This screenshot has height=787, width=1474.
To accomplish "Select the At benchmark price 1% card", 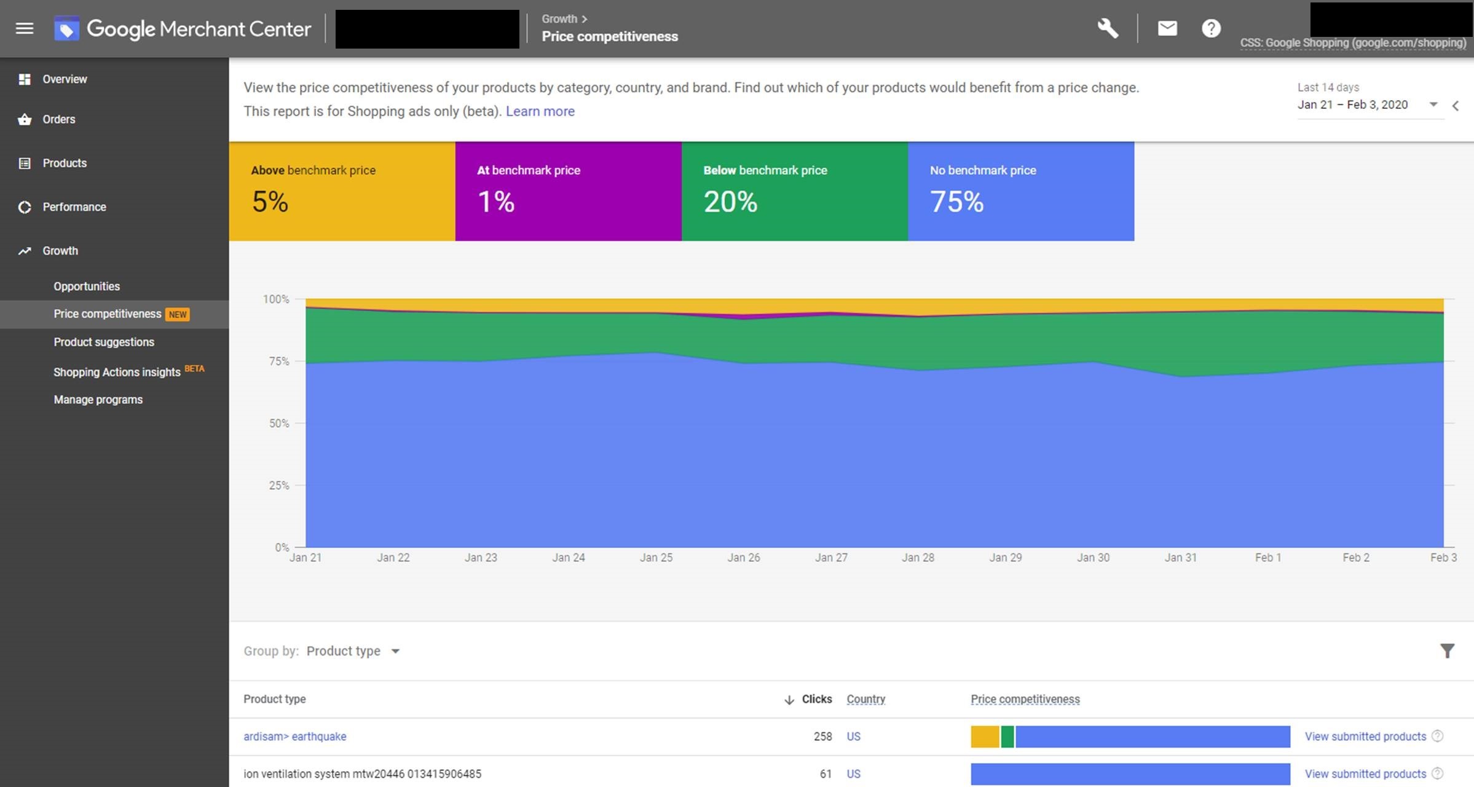I will pos(569,191).
